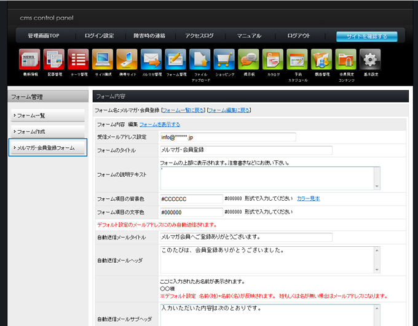Click the 掲示板 bulletin board icon

tap(248, 60)
